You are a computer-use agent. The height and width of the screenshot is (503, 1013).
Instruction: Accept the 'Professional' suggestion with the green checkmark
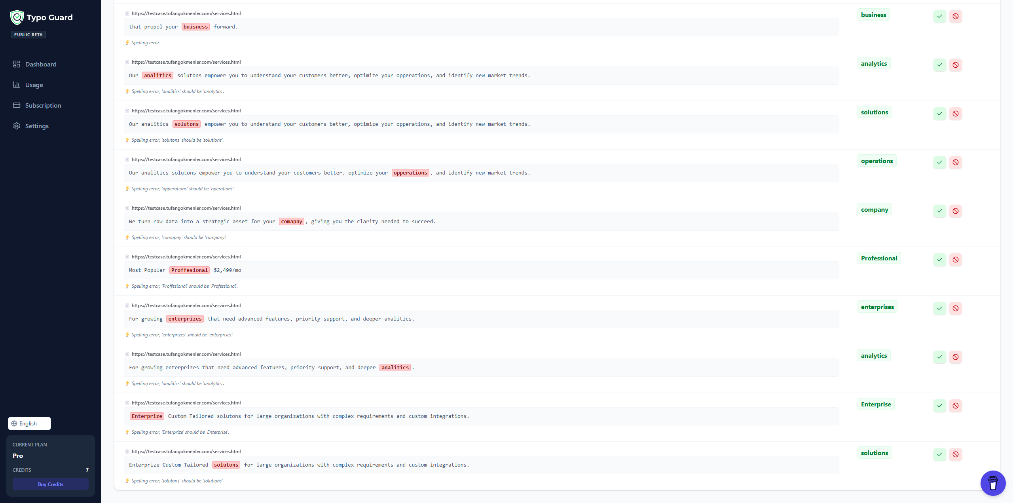(x=939, y=260)
